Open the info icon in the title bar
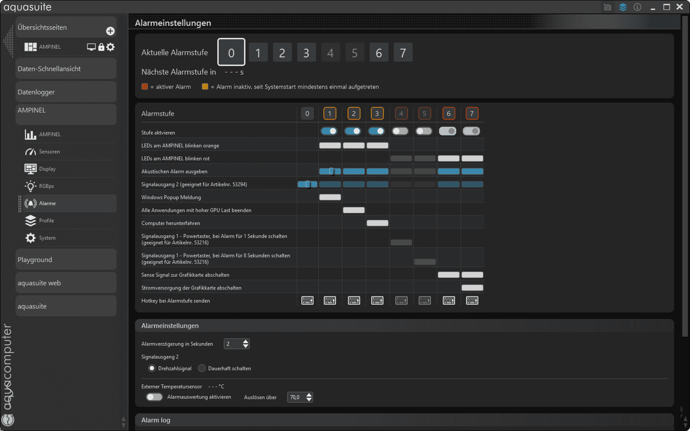 click(637, 7)
